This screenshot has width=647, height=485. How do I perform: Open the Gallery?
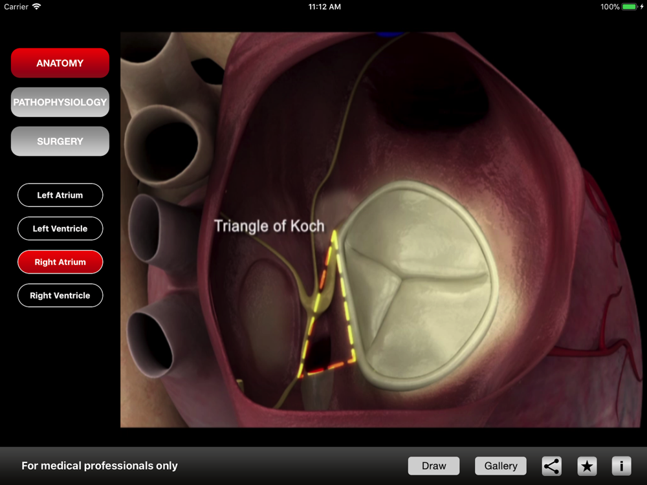pos(501,466)
